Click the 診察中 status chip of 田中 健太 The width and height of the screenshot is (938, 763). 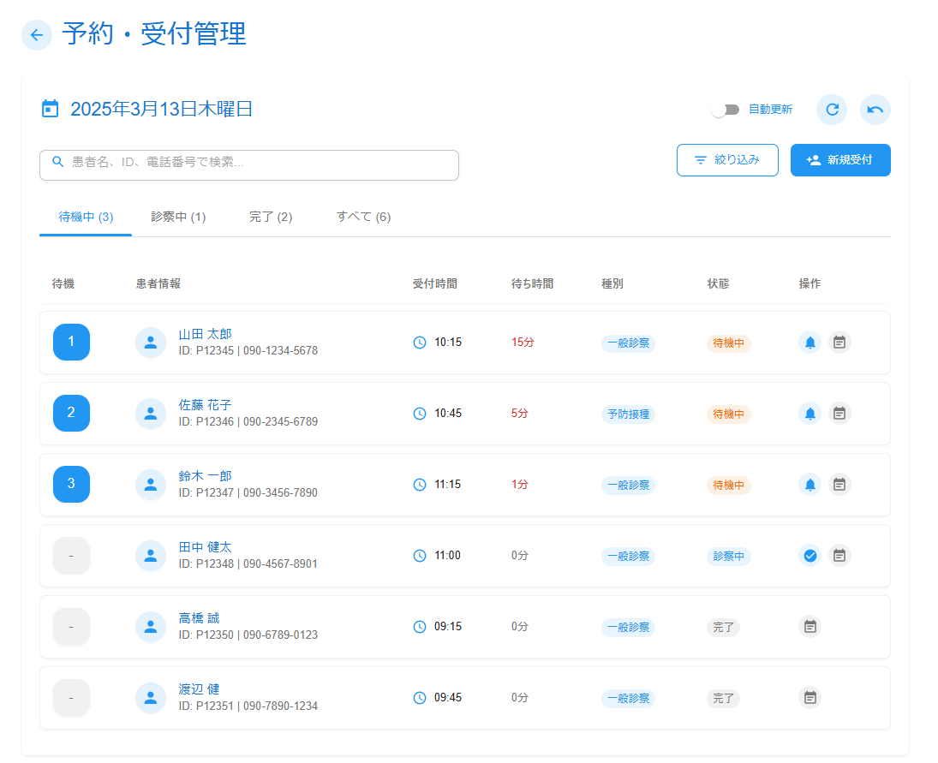[729, 557]
